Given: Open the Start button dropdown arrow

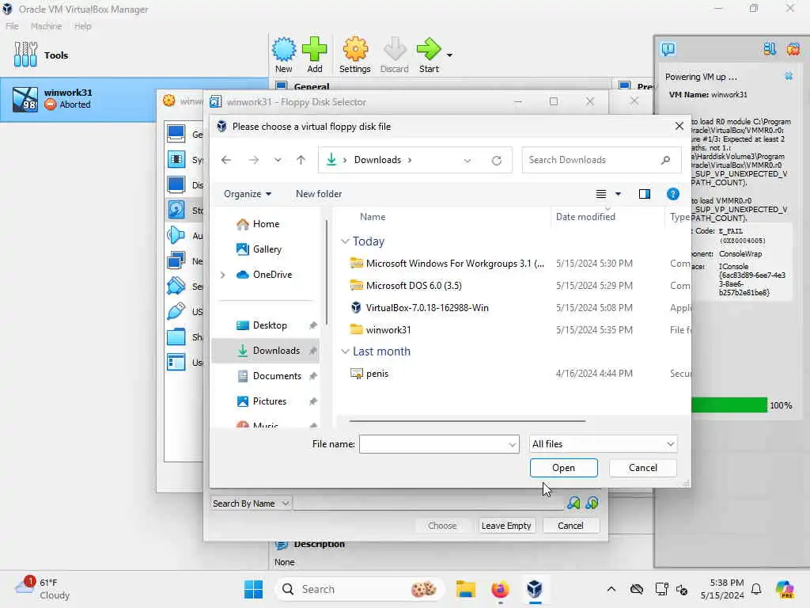Looking at the screenshot, I should click(x=449, y=55).
